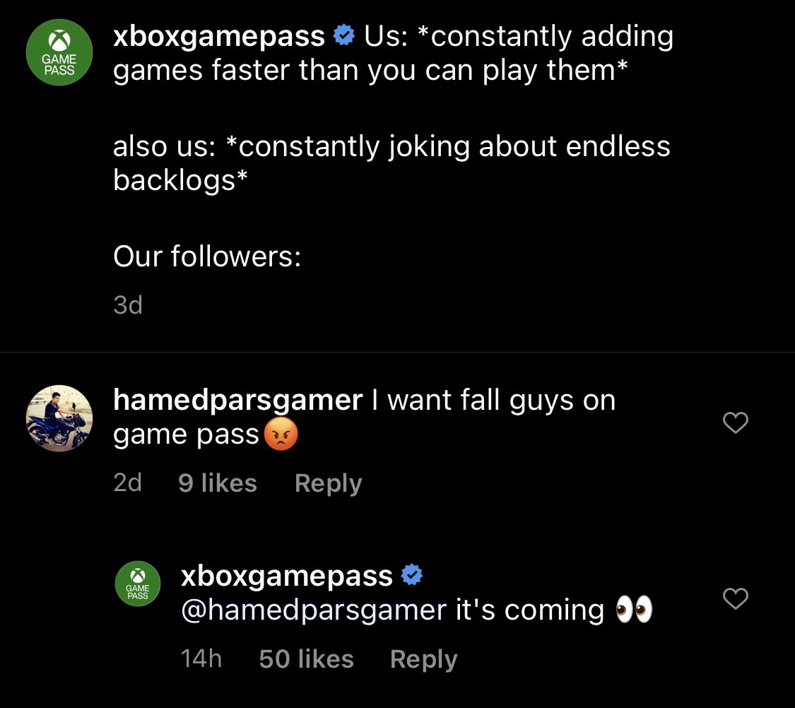Open xboxgamepass profile from the reply username
795x708 pixels.
pos(287,576)
